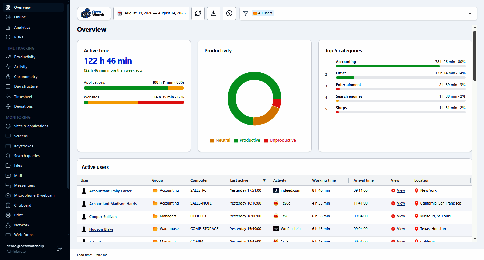484x260 pixels.
Task: Sort by the Last active column arrow
Action: pos(264,180)
